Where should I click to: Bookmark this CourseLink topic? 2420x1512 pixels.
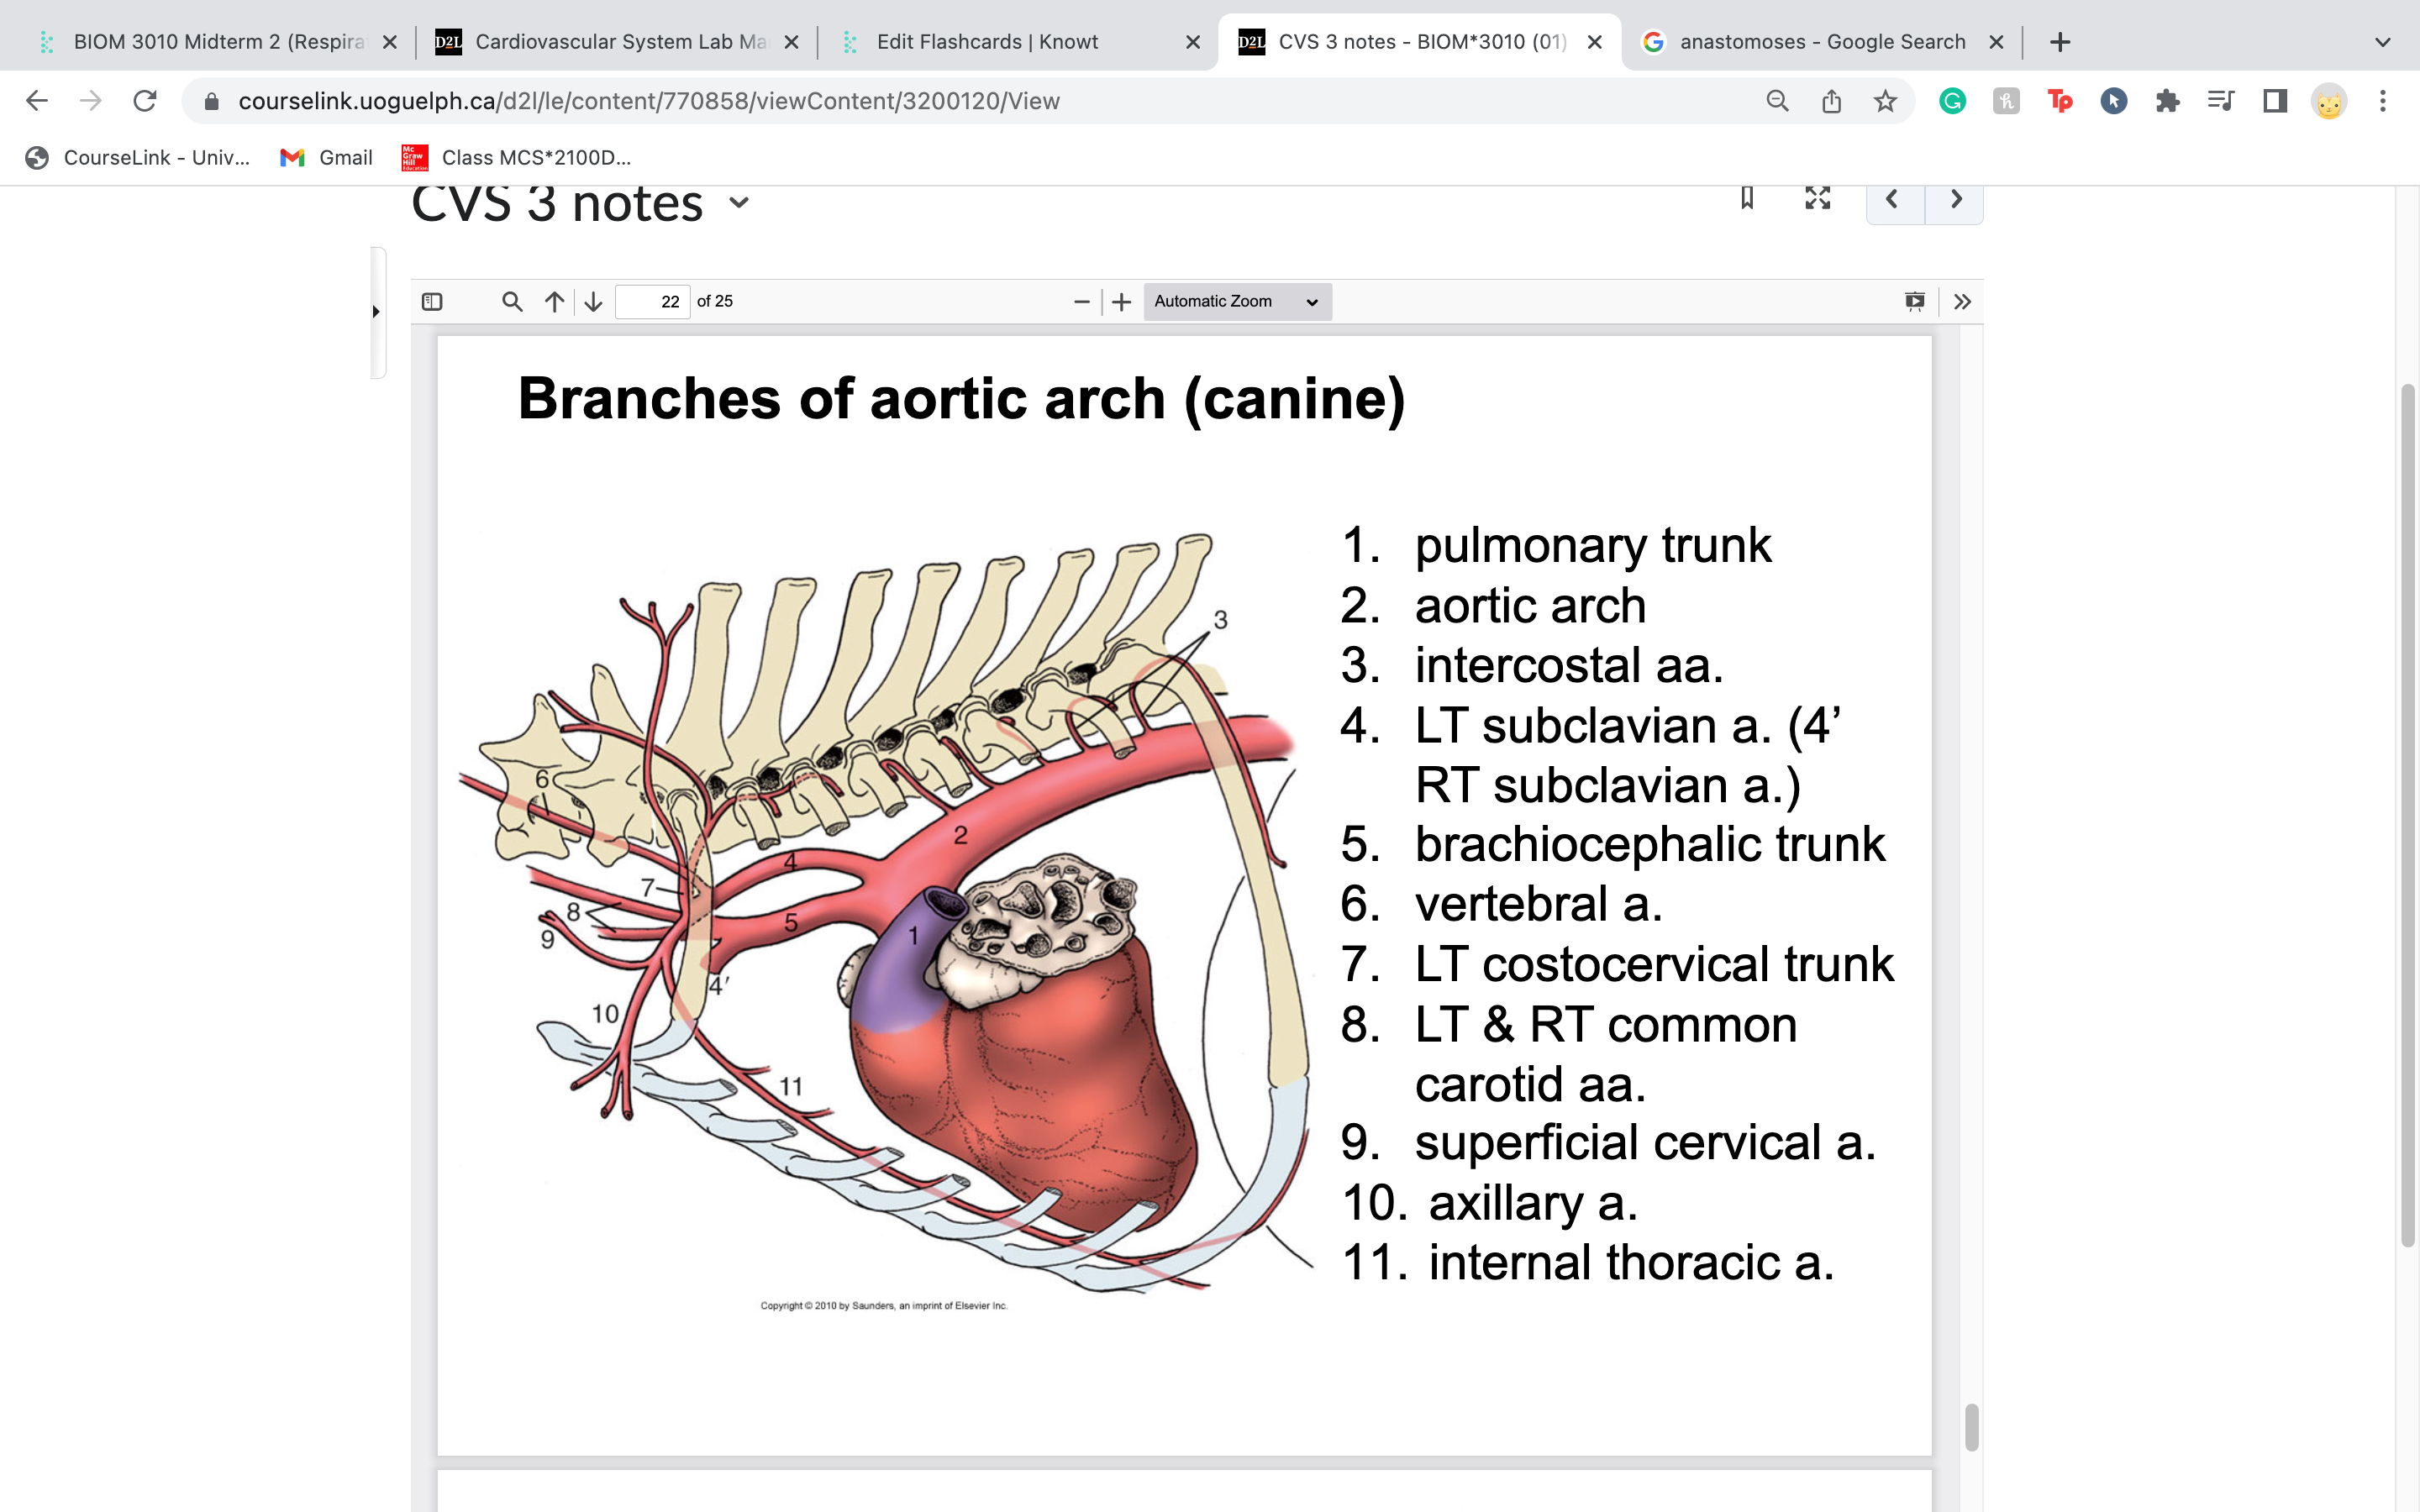coord(1747,198)
